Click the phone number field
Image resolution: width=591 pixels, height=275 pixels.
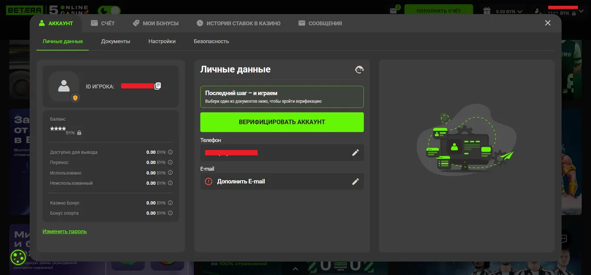(x=282, y=153)
